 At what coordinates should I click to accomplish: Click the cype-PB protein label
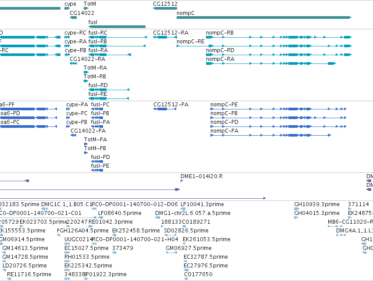pyautogui.click(x=77, y=122)
